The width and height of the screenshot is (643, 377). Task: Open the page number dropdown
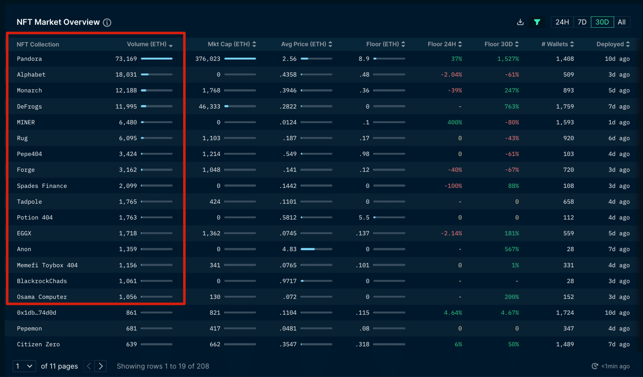pos(24,366)
